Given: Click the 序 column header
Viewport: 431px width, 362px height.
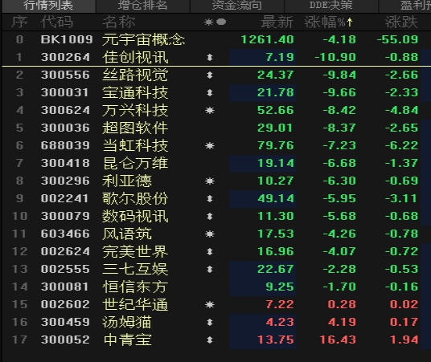Looking at the screenshot, I should [19, 22].
